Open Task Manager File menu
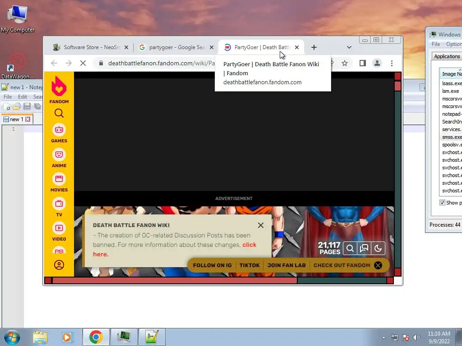The width and height of the screenshot is (462, 346). (435, 44)
